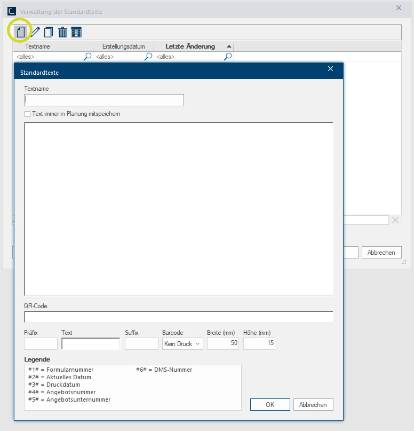Click the Erstellungsdatum filter magnifier icon
414x431 pixels.
(148, 56)
